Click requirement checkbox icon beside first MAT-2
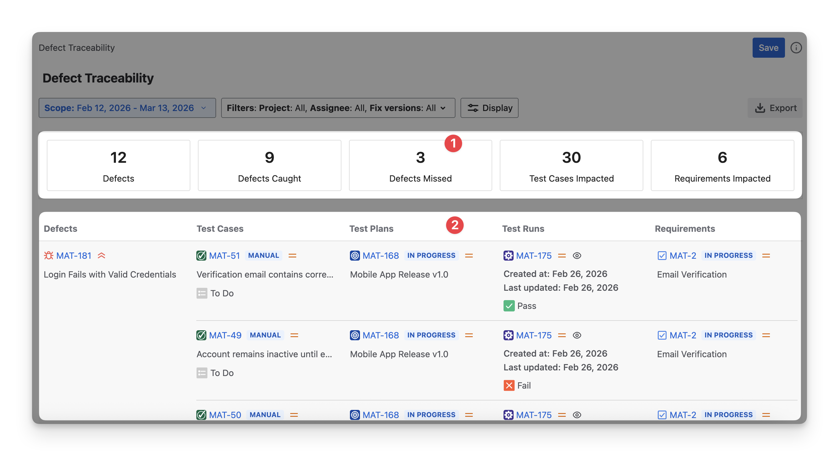Screen dimensions: 839x456 (x=662, y=256)
